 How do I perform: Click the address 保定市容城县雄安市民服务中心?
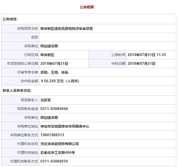65,126
